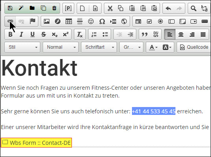Insert a selection dropdown field

point(194,21)
